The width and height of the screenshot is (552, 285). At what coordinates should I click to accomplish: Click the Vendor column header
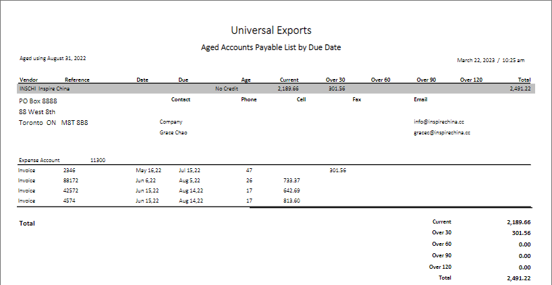point(28,80)
